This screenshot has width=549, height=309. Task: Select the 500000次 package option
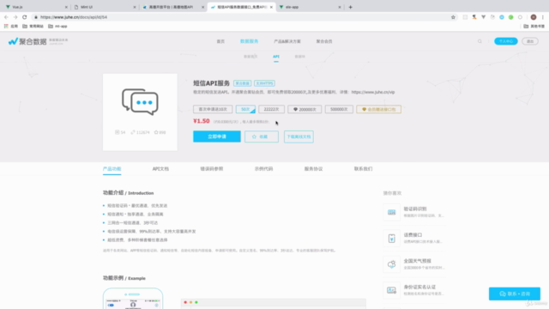pos(339,109)
